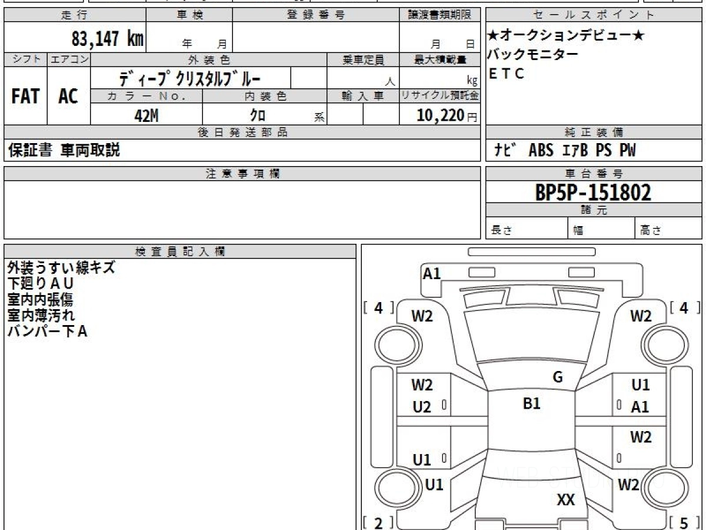Select the 外装色 header

click(x=209, y=59)
